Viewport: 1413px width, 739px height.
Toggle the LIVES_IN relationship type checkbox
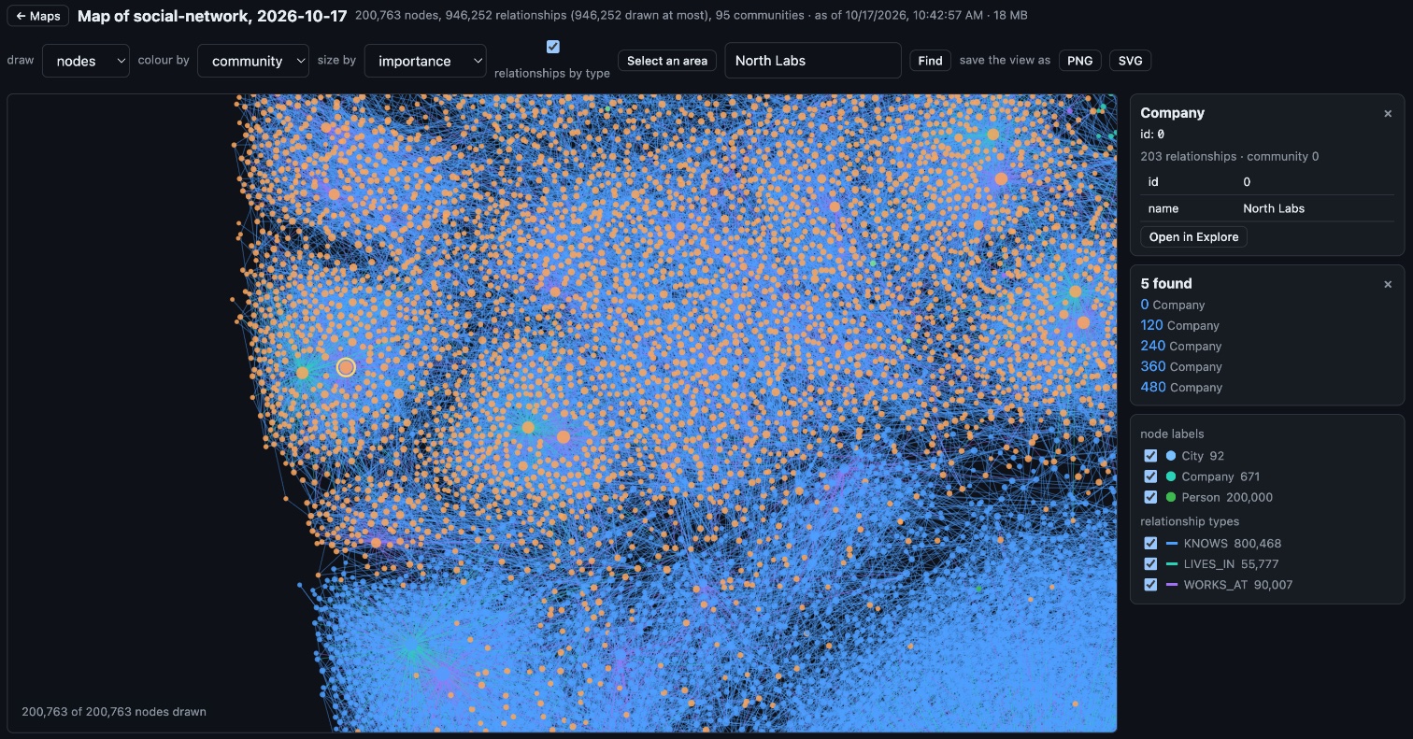(1150, 563)
